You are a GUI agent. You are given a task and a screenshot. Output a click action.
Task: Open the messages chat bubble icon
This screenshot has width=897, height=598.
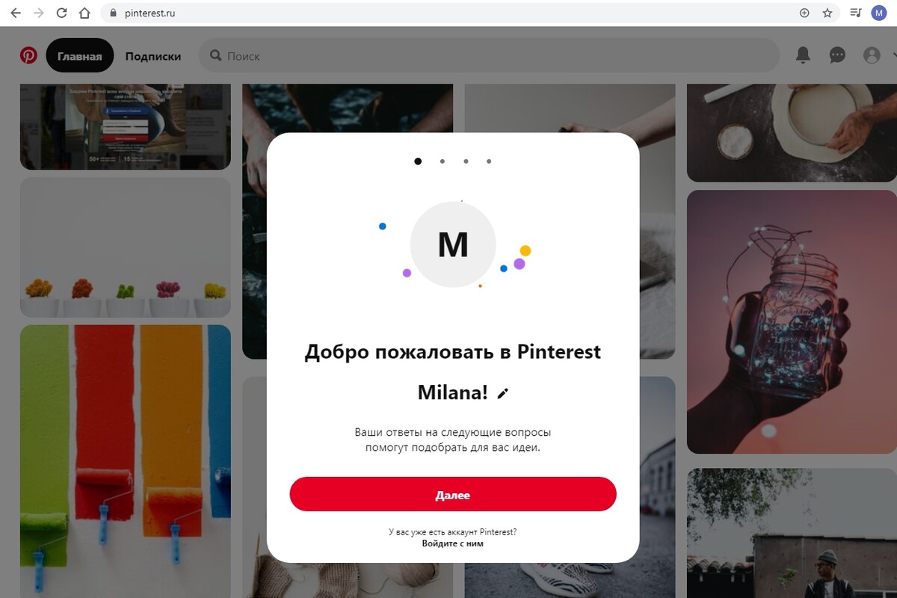837,55
